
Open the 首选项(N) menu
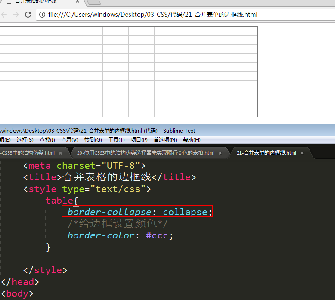(x=165, y=140)
